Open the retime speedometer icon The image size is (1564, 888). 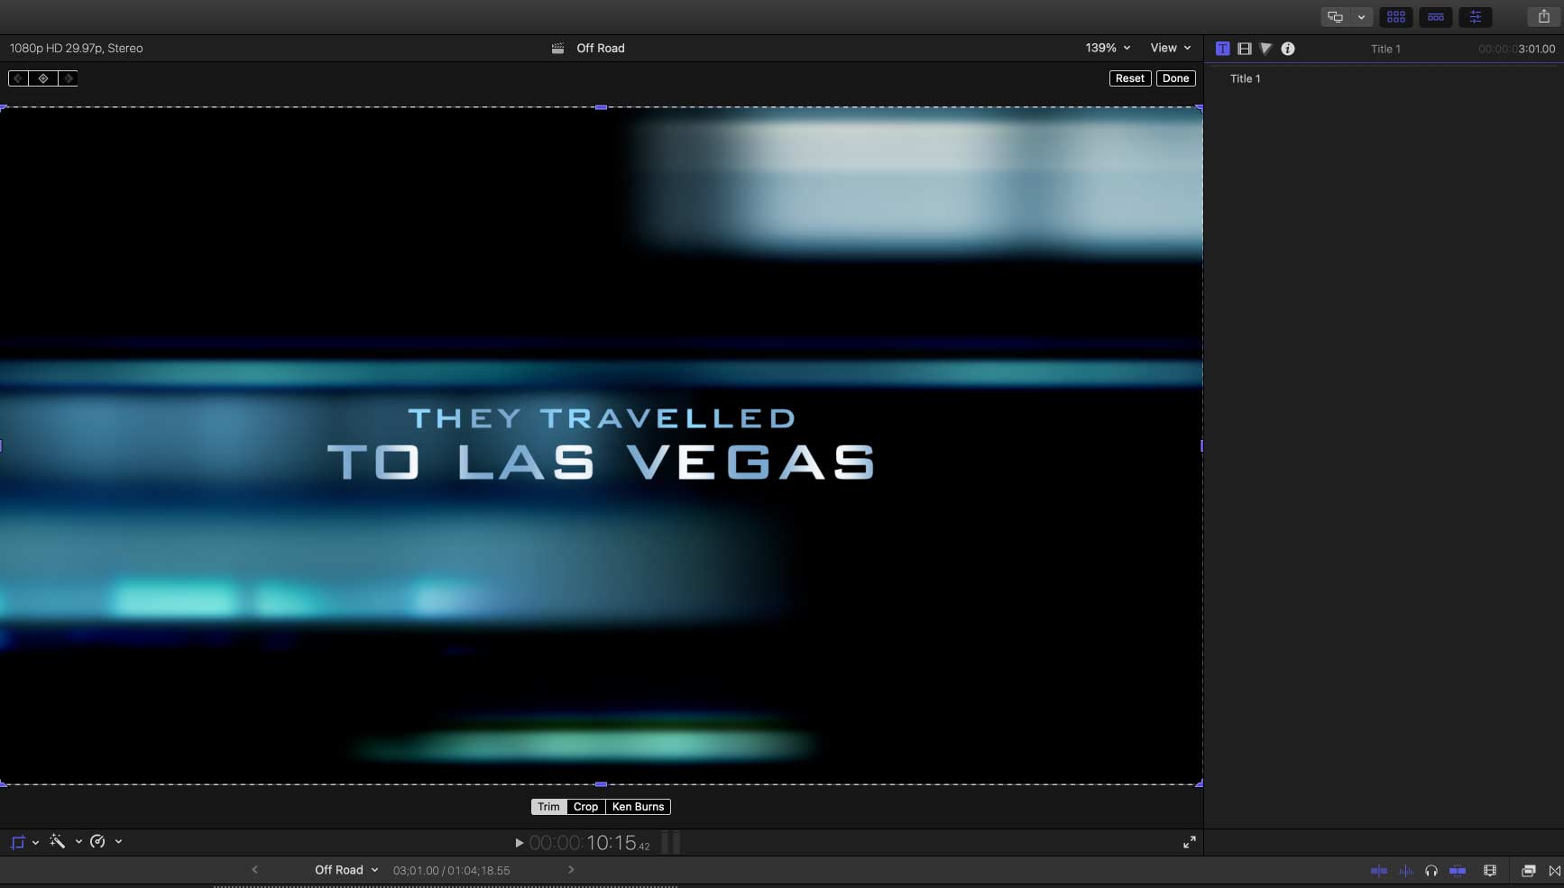(97, 842)
